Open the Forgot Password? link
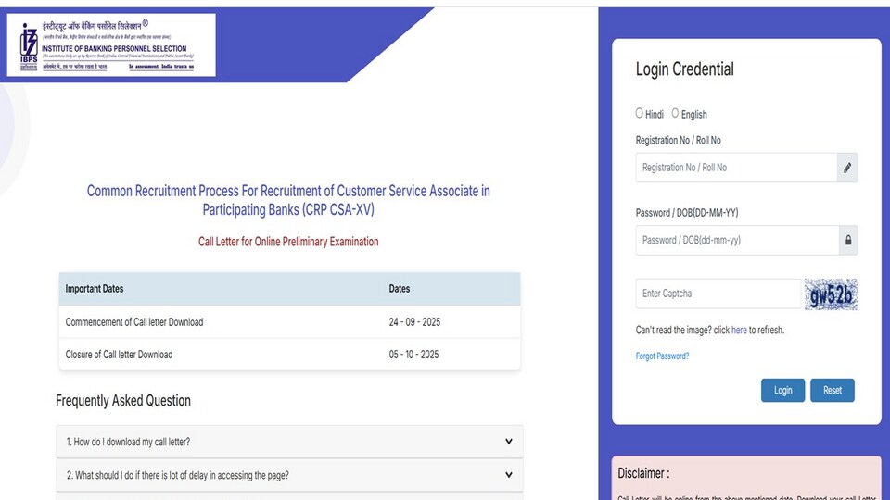 662,356
